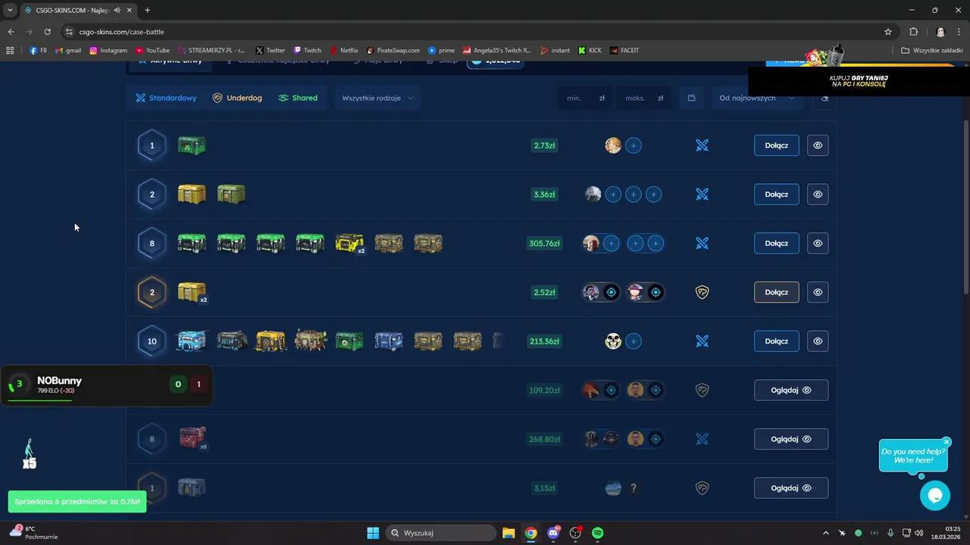Click Dołącz for the 305.76zł battle
Image resolution: width=970 pixels, height=545 pixels.
(x=776, y=243)
